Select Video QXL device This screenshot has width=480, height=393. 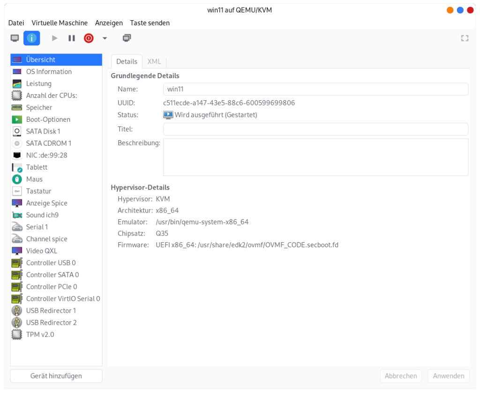tap(56, 251)
